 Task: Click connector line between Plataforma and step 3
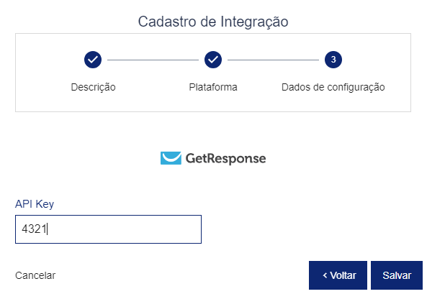[273, 60]
